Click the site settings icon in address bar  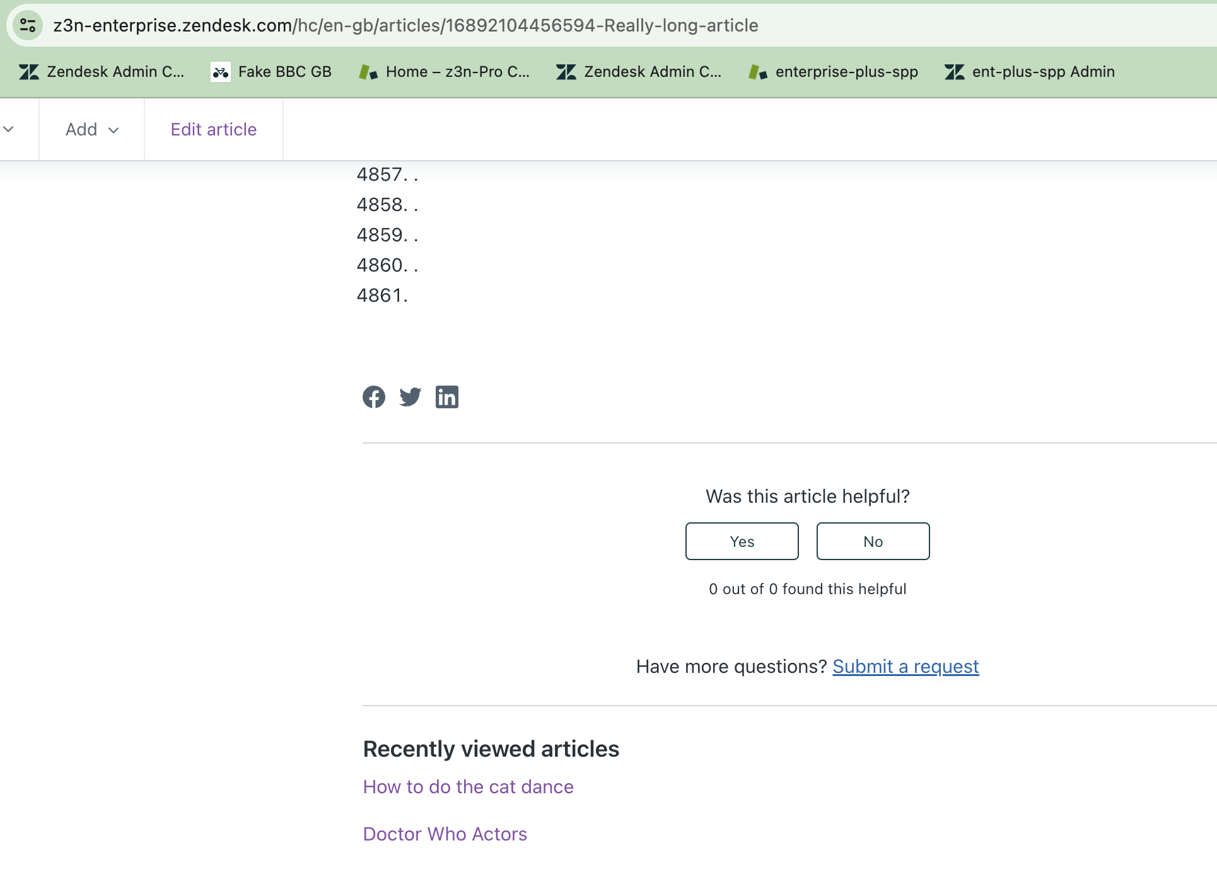27,25
